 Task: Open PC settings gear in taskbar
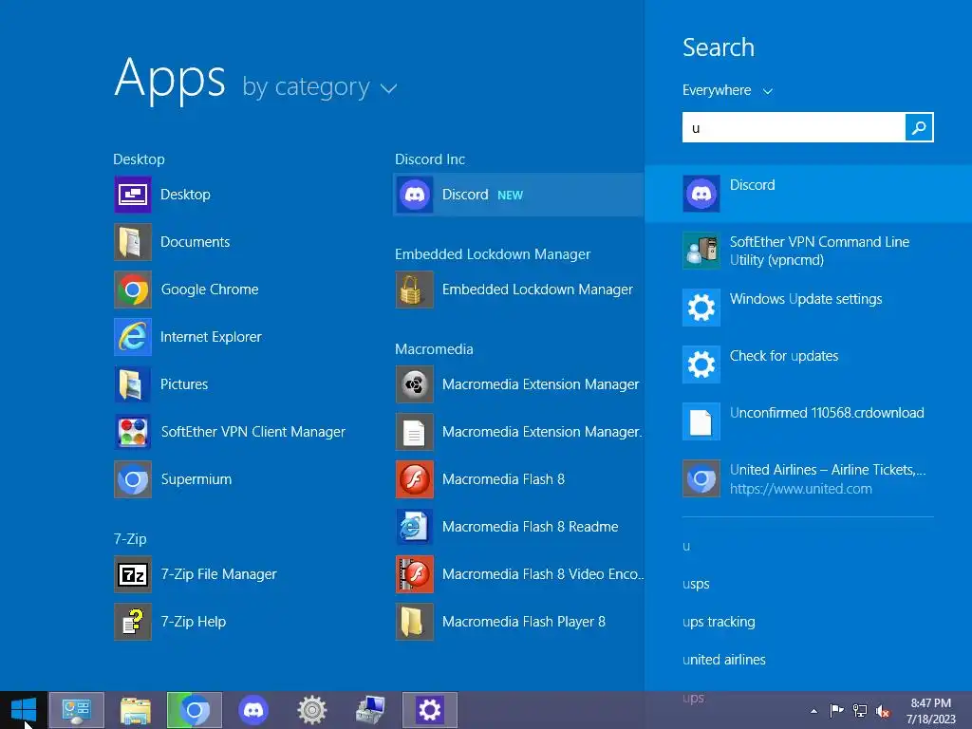[430, 710]
